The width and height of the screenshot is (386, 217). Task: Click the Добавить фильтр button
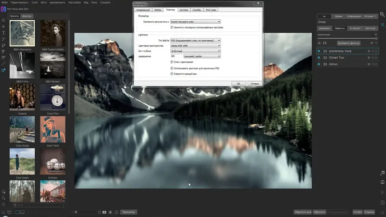(x=348, y=43)
